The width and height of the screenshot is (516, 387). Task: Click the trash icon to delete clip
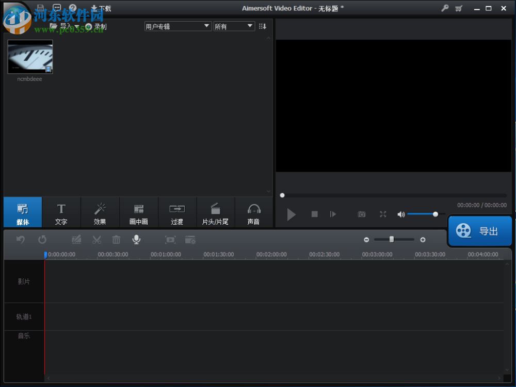click(116, 239)
